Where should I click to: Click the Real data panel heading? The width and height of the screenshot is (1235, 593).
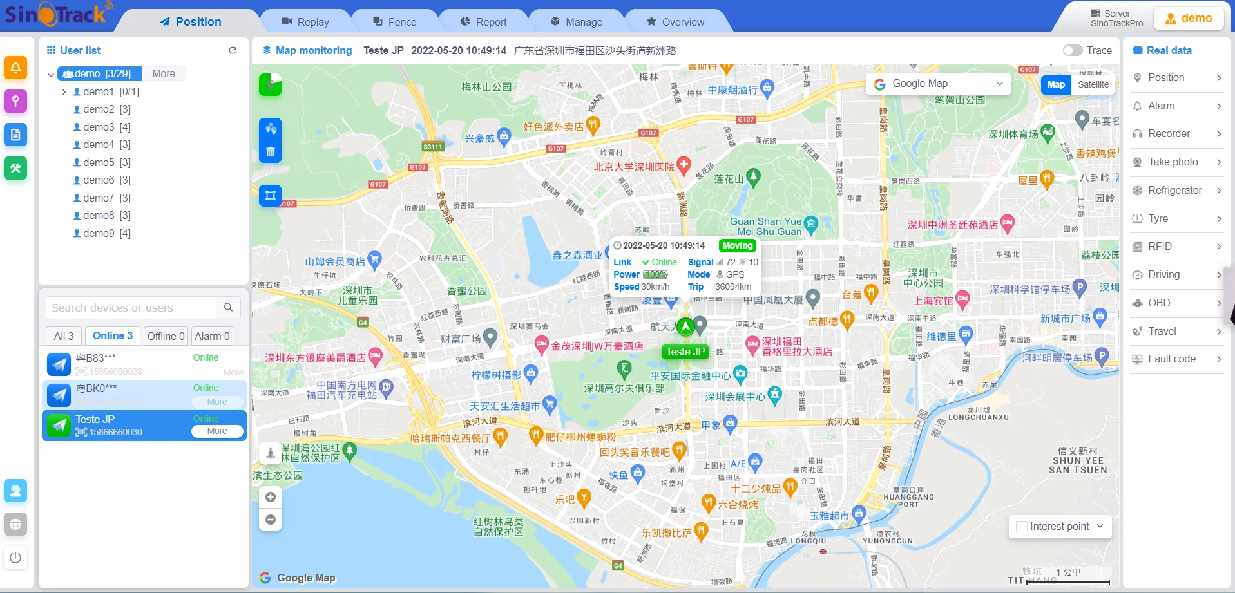pyautogui.click(x=1162, y=50)
